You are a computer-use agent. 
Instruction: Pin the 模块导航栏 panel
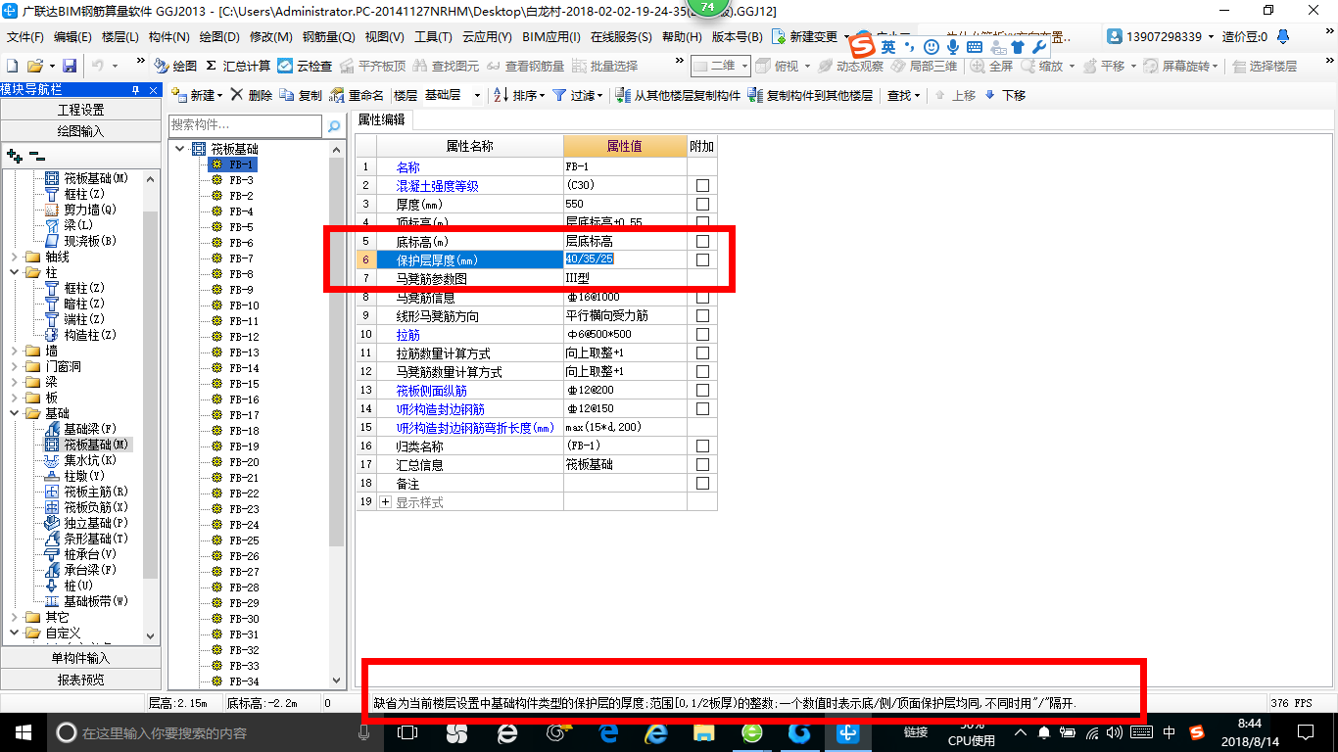135,90
